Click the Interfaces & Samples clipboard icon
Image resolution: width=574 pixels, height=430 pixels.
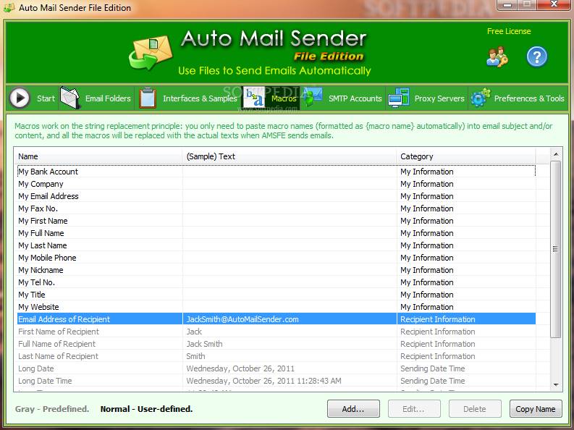[148, 98]
